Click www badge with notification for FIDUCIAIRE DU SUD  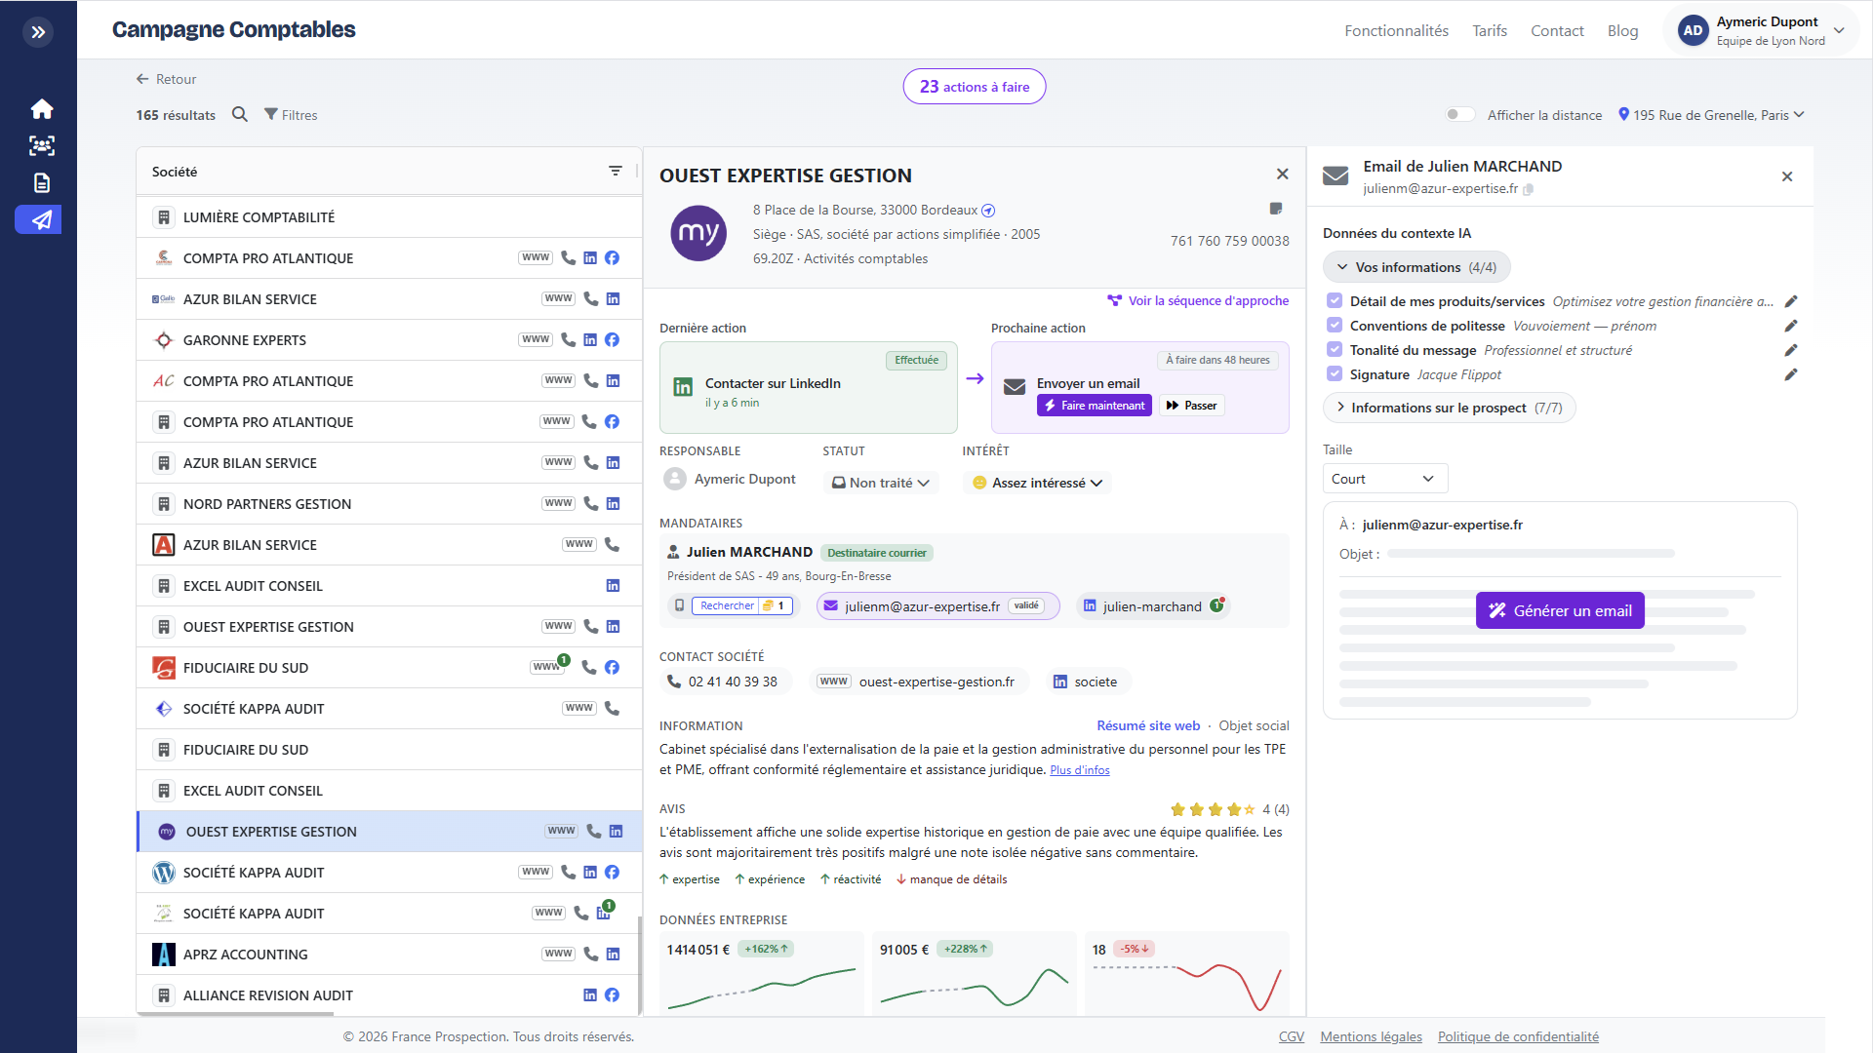(548, 667)
